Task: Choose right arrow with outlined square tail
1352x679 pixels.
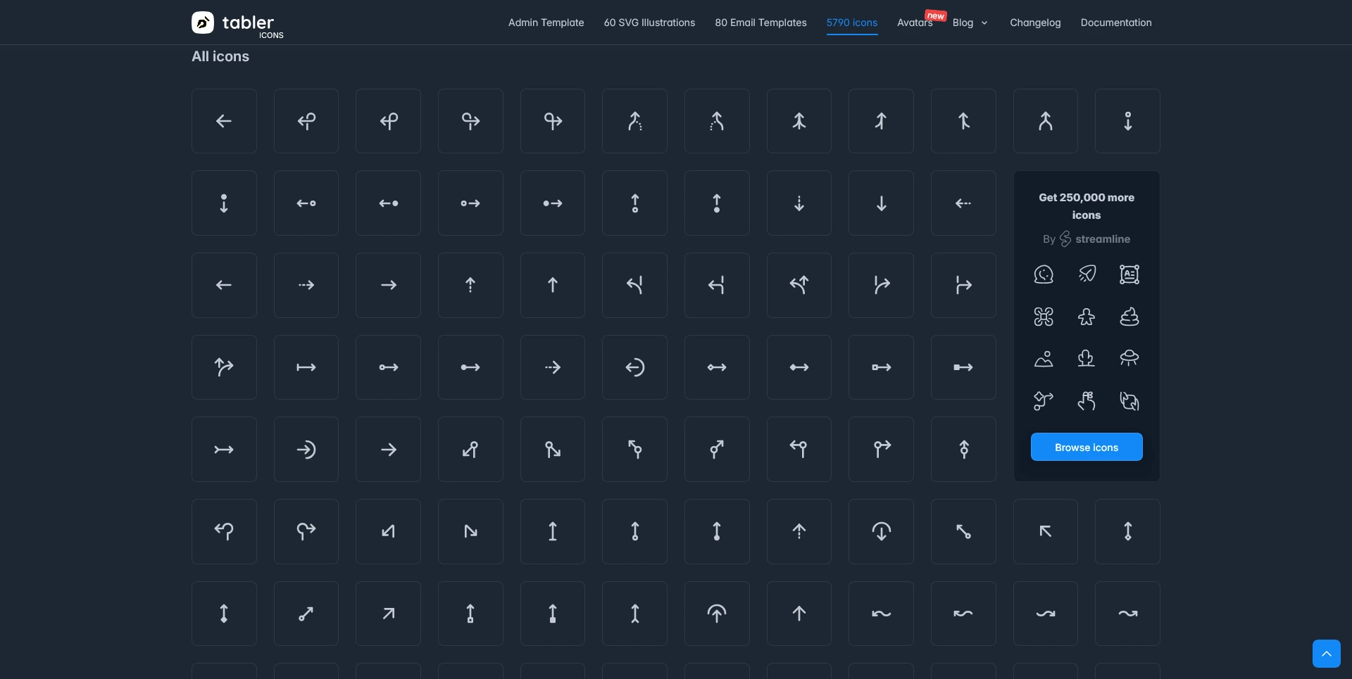Action: 882,367
